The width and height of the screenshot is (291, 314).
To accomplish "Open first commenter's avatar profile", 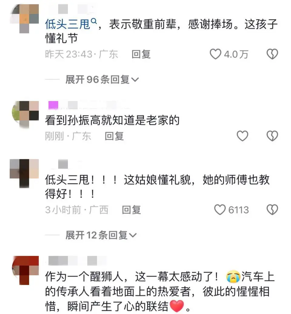I will pyautogui.click(x=24, y=19).
